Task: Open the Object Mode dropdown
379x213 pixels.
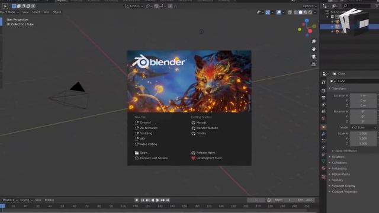Action: coord(9,12)
